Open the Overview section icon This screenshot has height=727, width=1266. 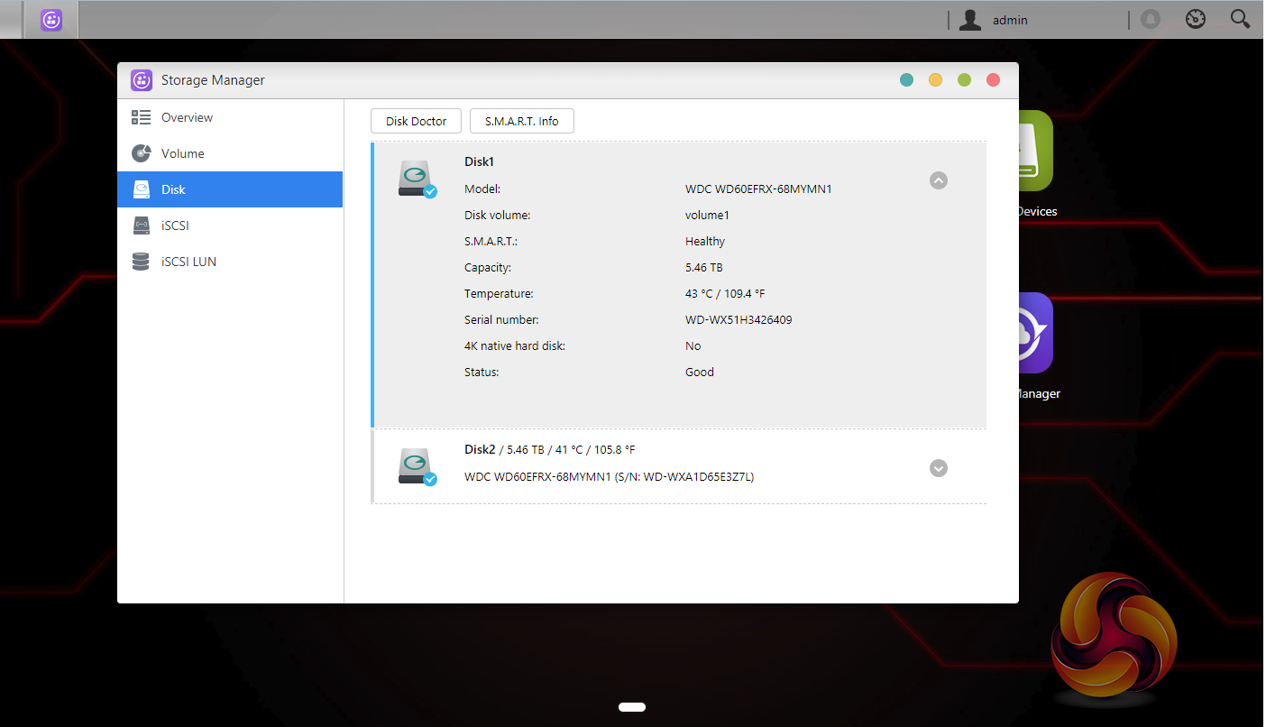tap(141, 117)
